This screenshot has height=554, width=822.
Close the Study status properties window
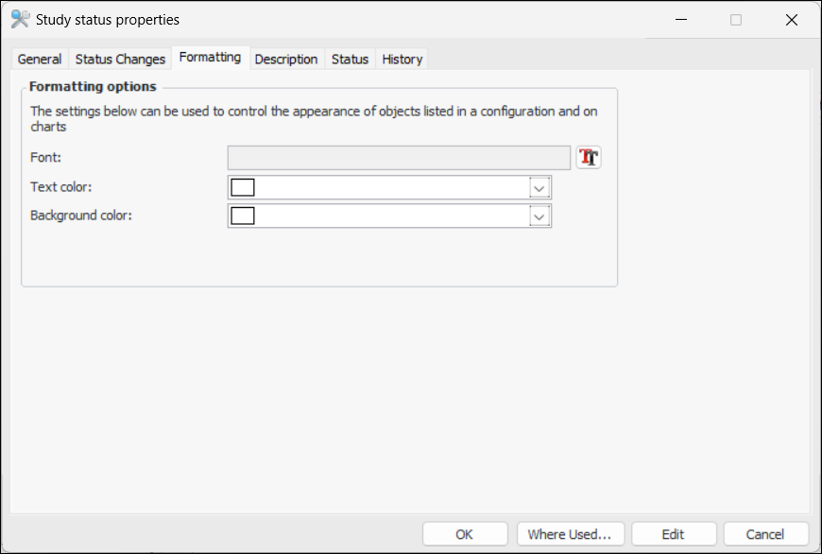click(792, 20)
